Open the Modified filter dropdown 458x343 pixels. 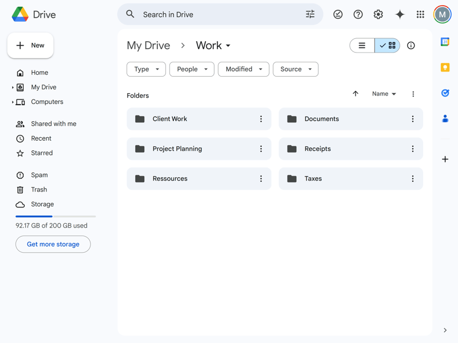pos(243,69)
